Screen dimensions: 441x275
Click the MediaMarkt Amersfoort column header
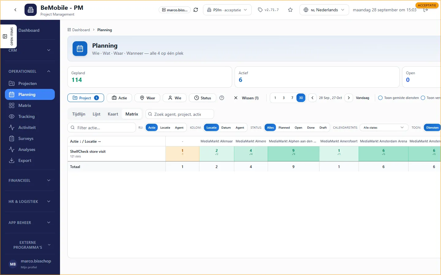point(339,141)
